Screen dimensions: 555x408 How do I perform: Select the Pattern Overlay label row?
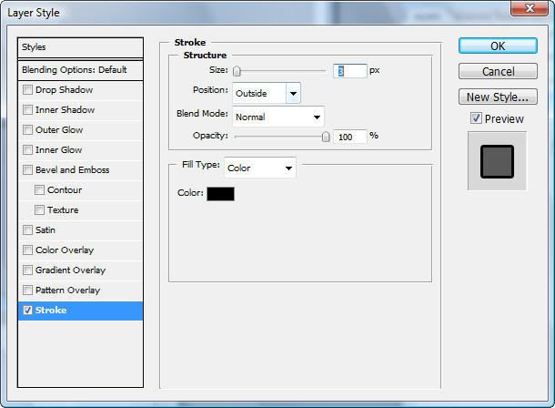[80, 291]
